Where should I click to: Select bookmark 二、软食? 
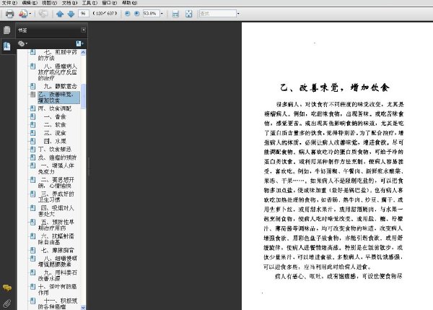coord(55,125)
